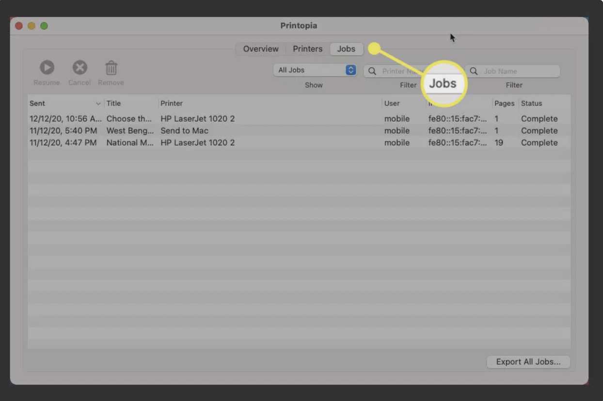Select the 19-page National job row

click(x=194, y=143)
